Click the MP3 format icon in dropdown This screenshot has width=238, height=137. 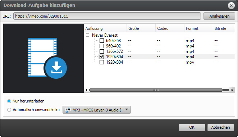pyautogui.click(x=68, y=110)
